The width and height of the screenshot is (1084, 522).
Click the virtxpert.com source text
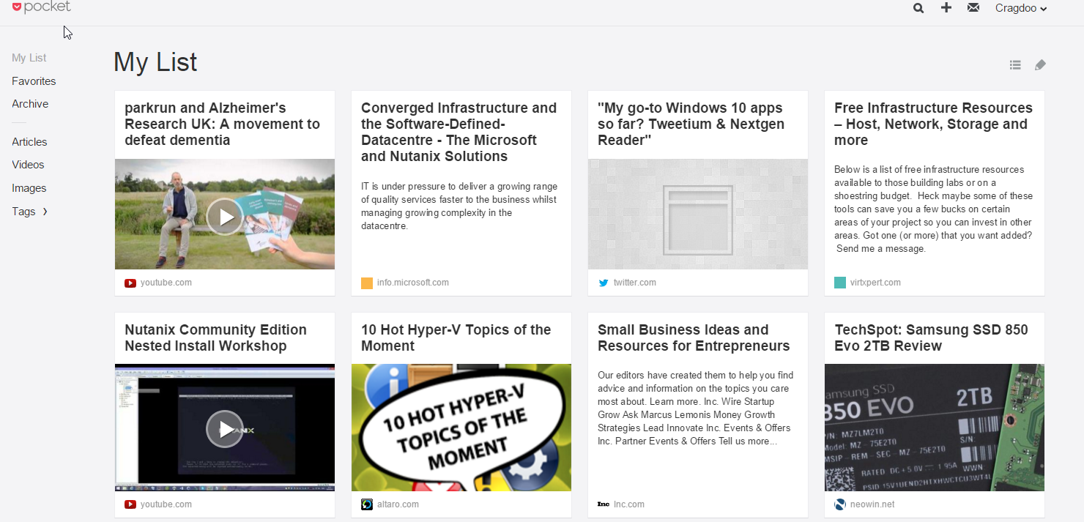coord(876,283)
